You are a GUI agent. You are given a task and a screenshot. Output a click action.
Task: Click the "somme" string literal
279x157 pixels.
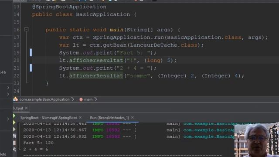(138, 75)
